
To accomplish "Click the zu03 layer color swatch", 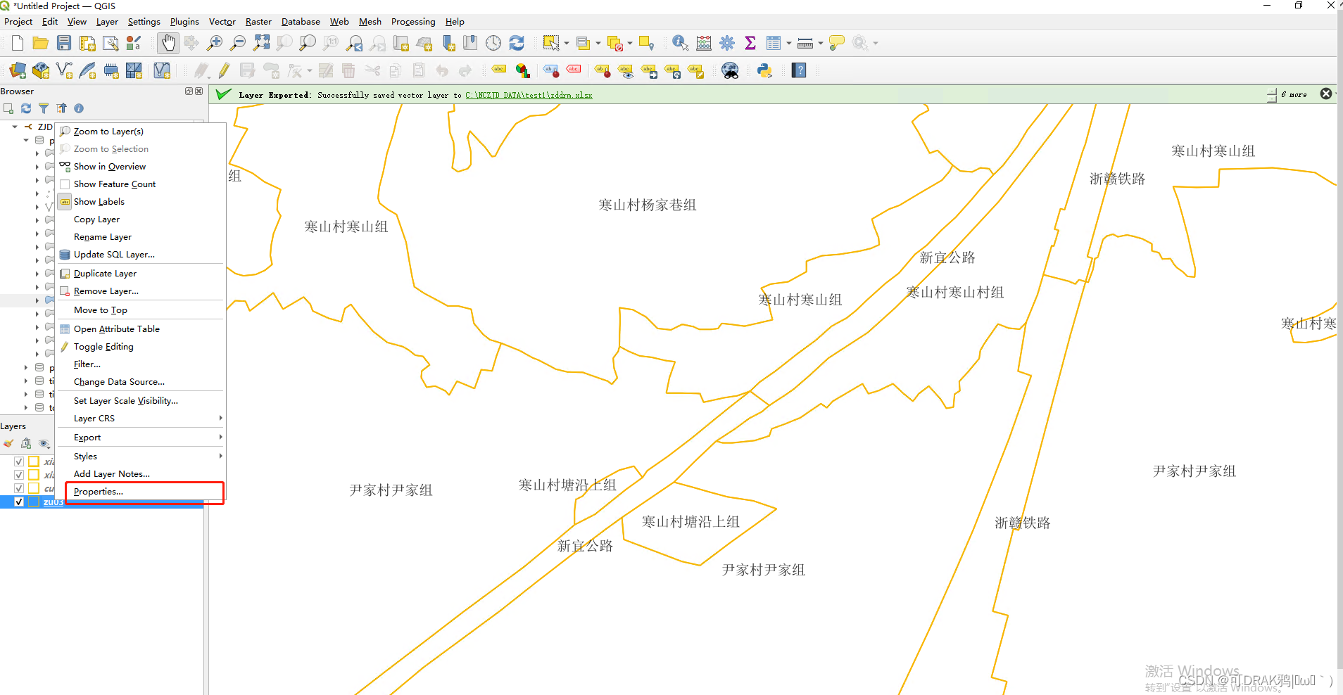I will (34, 502).
